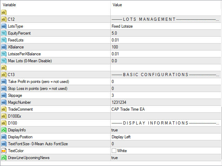This screenshot has height=166, width=222.
Task: Click the MagicNumber integer icon
Action: tap(4, 102)
